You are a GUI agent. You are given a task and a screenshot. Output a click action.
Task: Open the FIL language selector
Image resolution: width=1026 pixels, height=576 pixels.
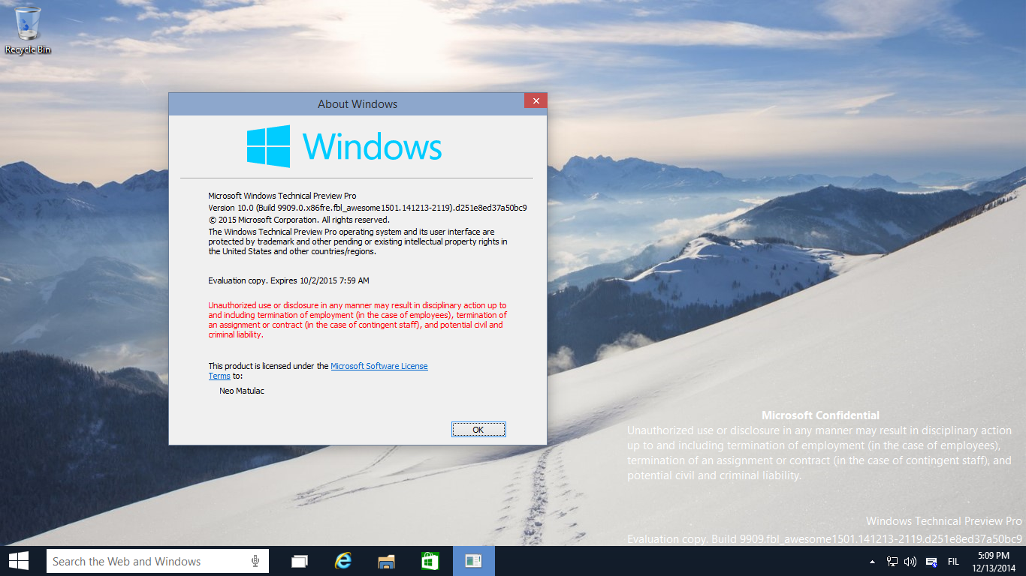point(952,560)
